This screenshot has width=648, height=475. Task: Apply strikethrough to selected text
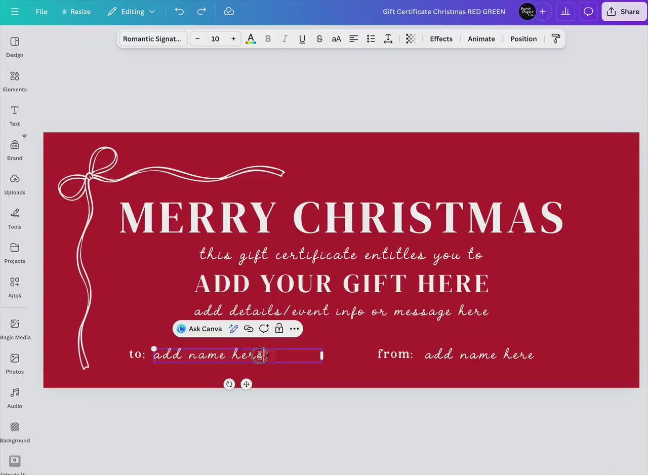tap(319, 38)
